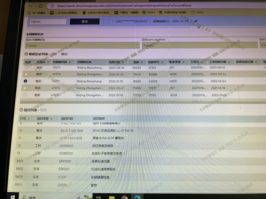
Task: Select the radio button for the 2022-12-19 record
Action: pos(26,81)
